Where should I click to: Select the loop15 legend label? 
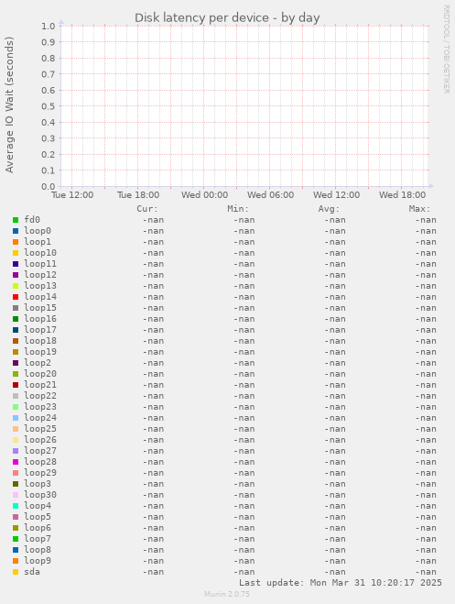click(x=40, y=308)
